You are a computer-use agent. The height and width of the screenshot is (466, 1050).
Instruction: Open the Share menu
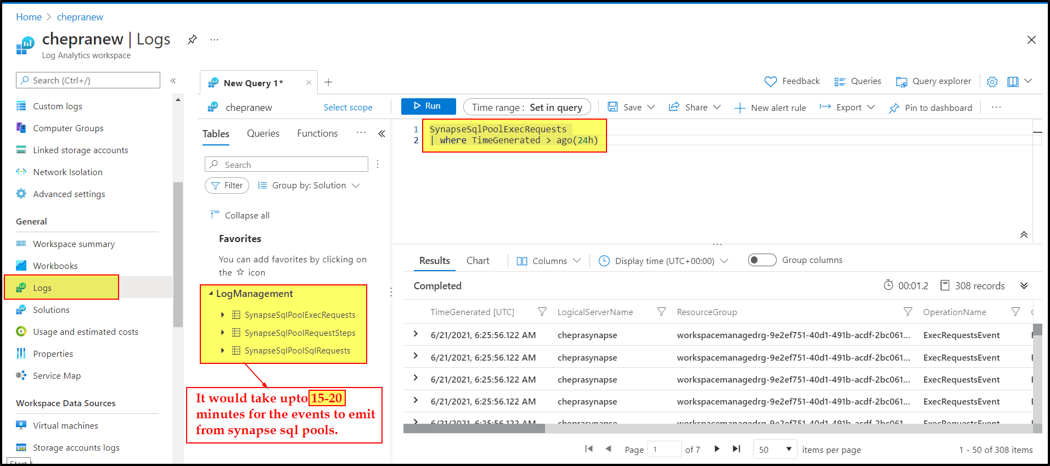[x=694, y=107]
